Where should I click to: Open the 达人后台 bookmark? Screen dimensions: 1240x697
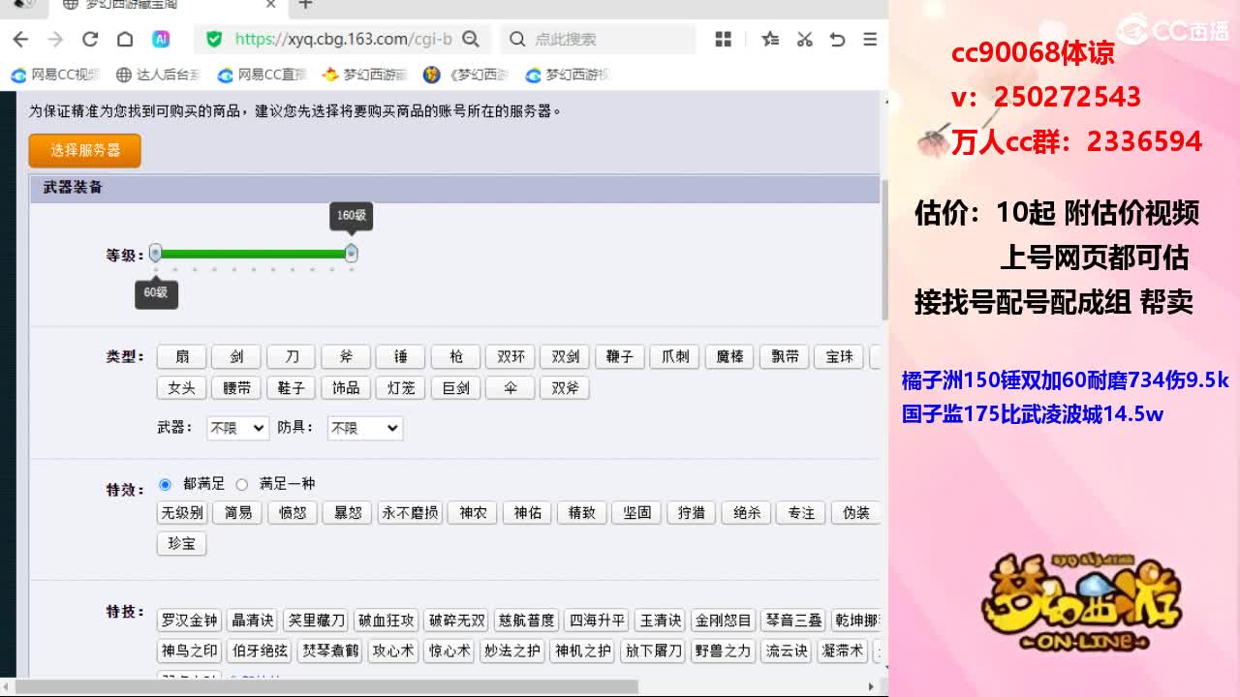tap(158, 75)
